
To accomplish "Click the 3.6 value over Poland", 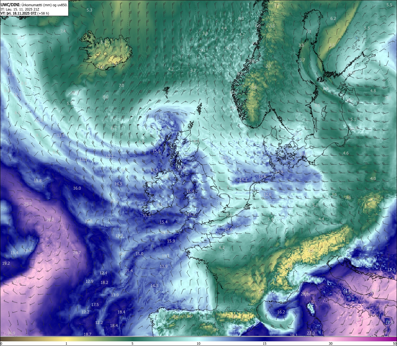I will [334, 194].
